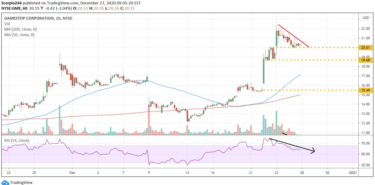Click the 14 date axis label

coord(187,173)
